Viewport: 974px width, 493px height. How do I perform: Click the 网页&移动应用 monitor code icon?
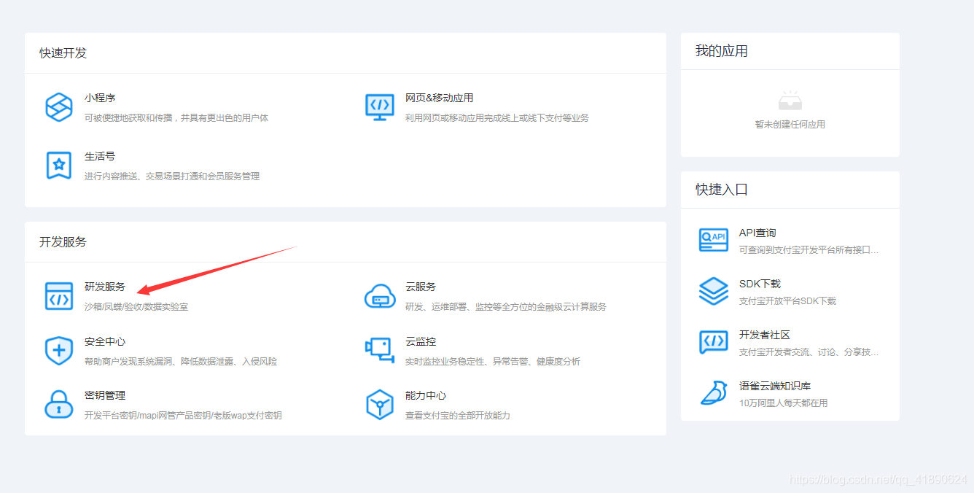pos(380,107)
